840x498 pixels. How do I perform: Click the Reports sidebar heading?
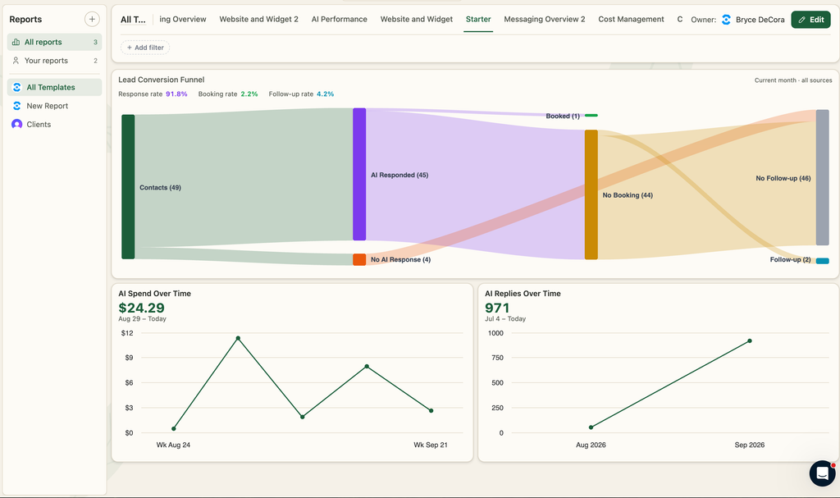pos(25,20)
